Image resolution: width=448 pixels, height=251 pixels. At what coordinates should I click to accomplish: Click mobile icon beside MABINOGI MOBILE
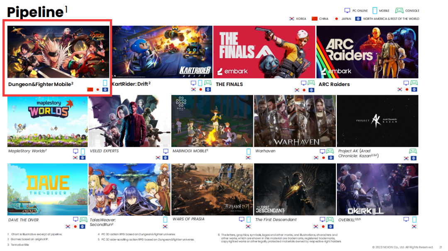(x=248, y=151)
